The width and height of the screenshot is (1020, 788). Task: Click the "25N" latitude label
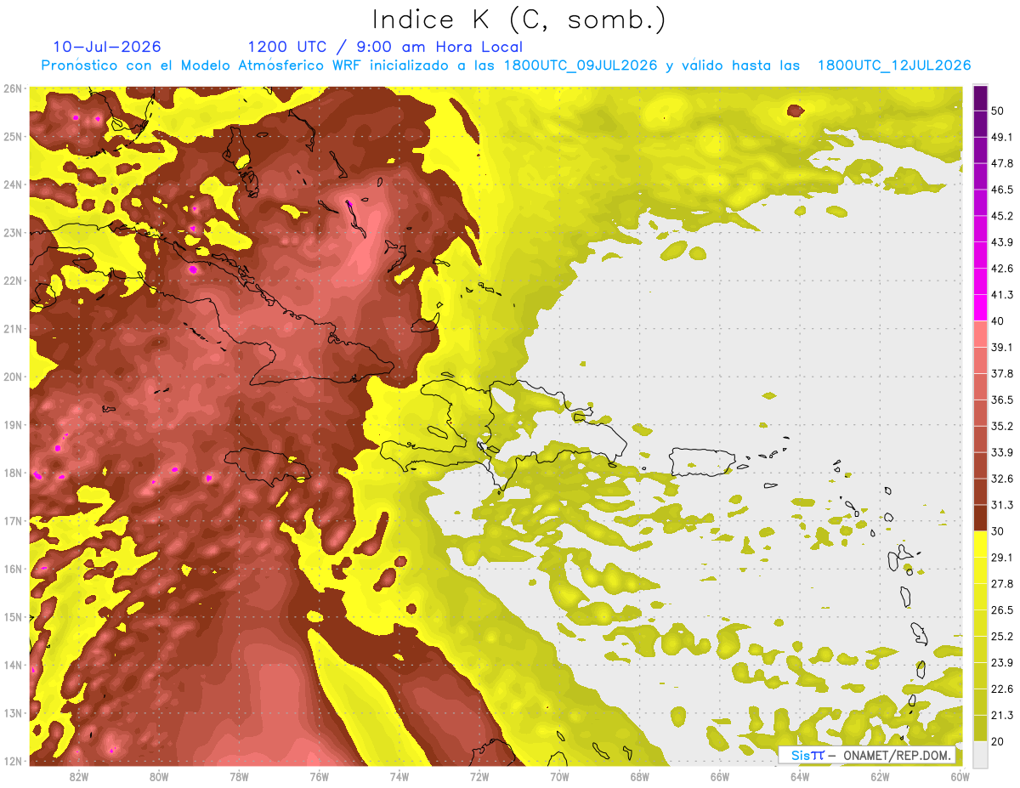click(x=12, y=136)
